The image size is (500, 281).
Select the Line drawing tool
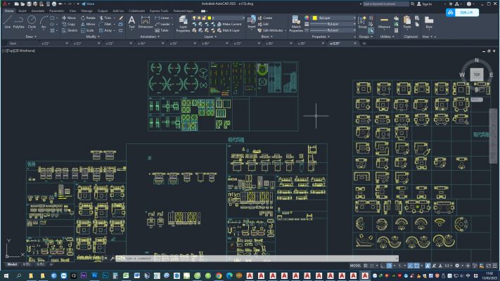tap(7, 21)
